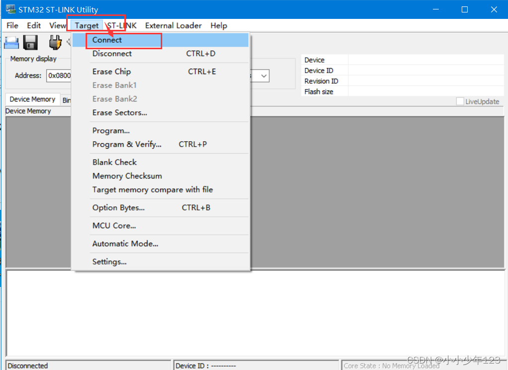The height and width of the screenshot is (370, 508).
Task: Toggle the LiveUpdate checkbox
Action: (460, 101)
